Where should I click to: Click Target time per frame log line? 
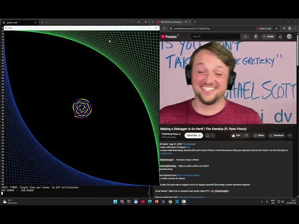point(40,188)
